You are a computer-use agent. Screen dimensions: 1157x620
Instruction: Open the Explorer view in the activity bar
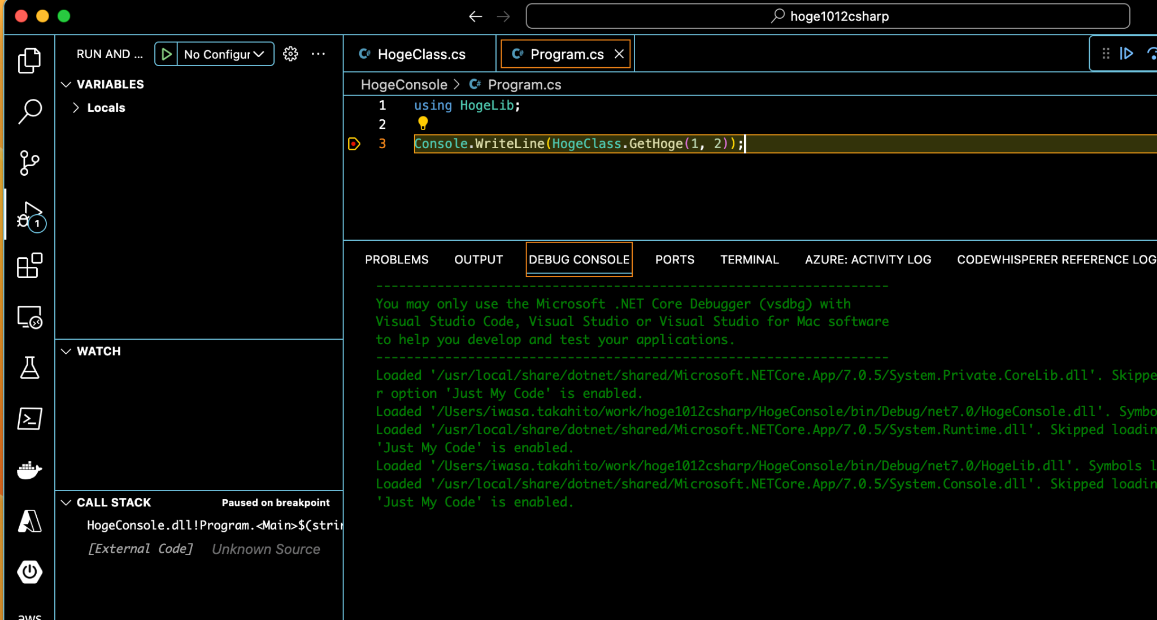[29, 60]
